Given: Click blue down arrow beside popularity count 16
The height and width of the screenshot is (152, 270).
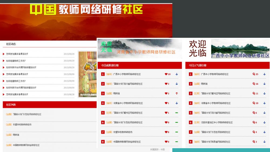Looking at the screenshot, I should 264,84.
